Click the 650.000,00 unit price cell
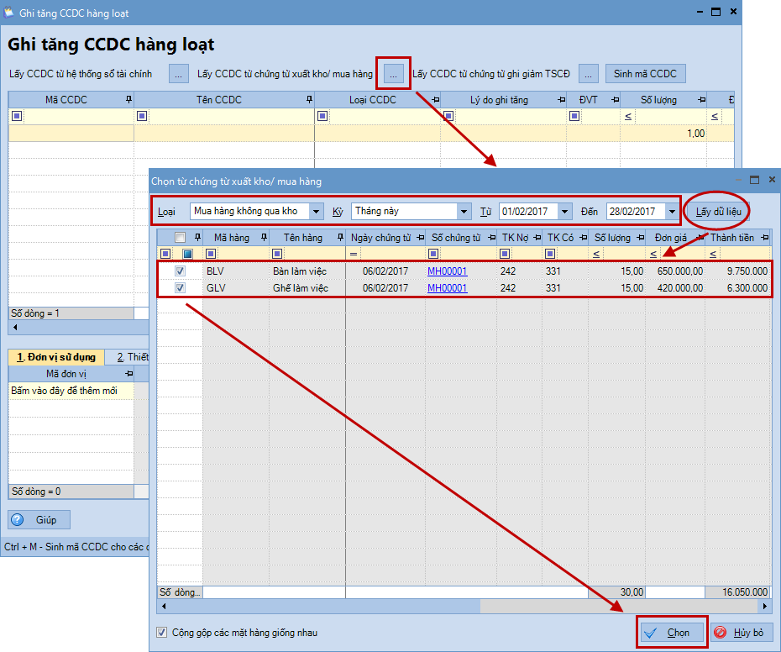Screen dimensions: 781x652 coord(675,271)
